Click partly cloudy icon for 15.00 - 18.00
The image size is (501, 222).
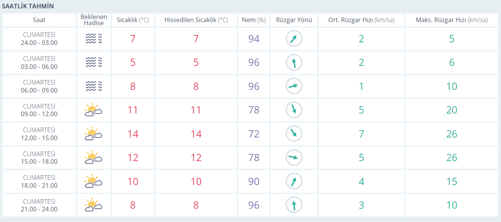coord(93,158)
